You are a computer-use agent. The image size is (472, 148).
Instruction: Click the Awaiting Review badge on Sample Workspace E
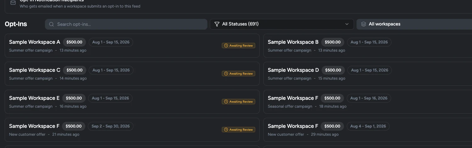239,102
